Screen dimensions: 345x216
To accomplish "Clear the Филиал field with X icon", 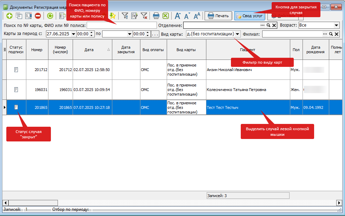I will (x=337, y=34).
